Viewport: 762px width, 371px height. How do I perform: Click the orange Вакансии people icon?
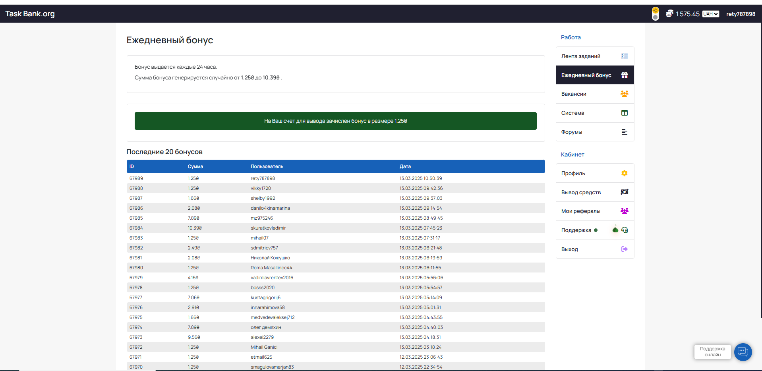coord(624,94)
